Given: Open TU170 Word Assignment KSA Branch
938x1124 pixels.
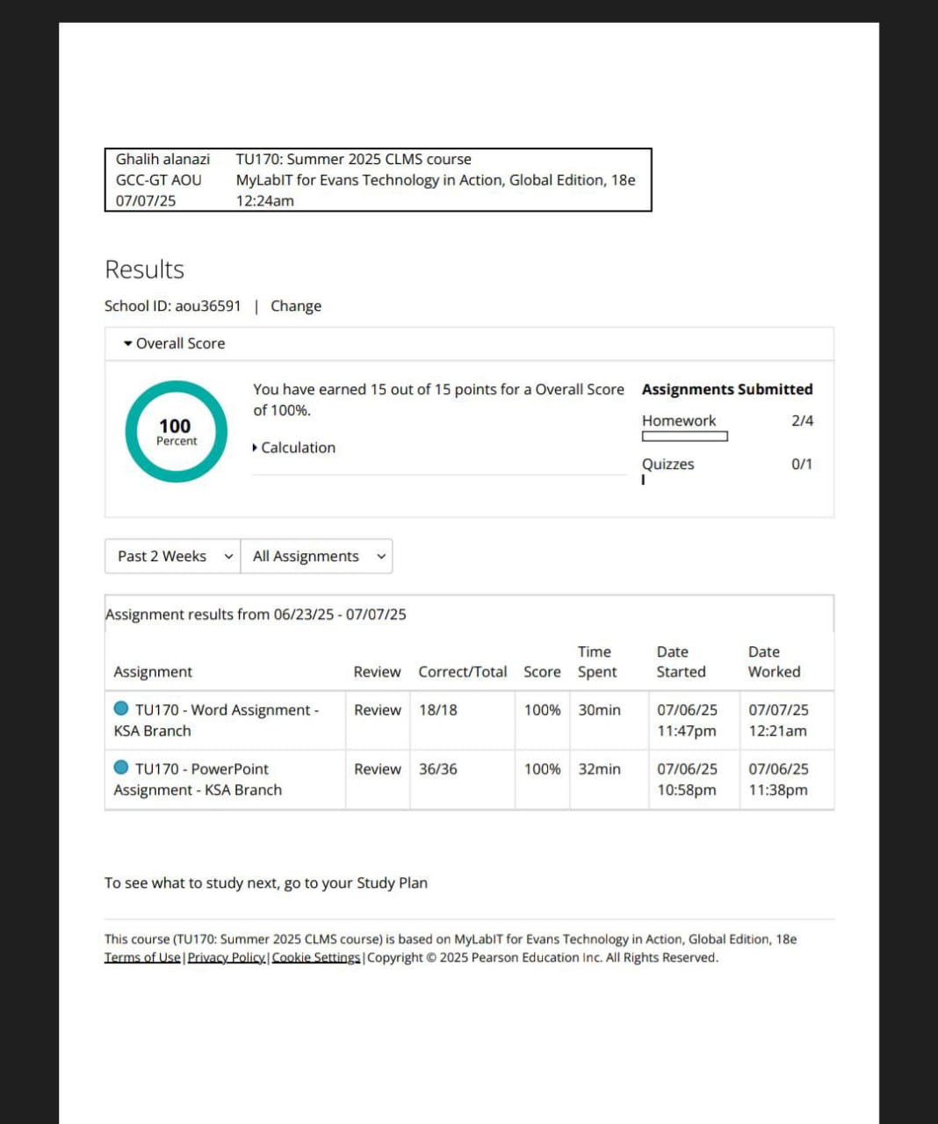Looking at the screenshot, I should pos(226,710).
